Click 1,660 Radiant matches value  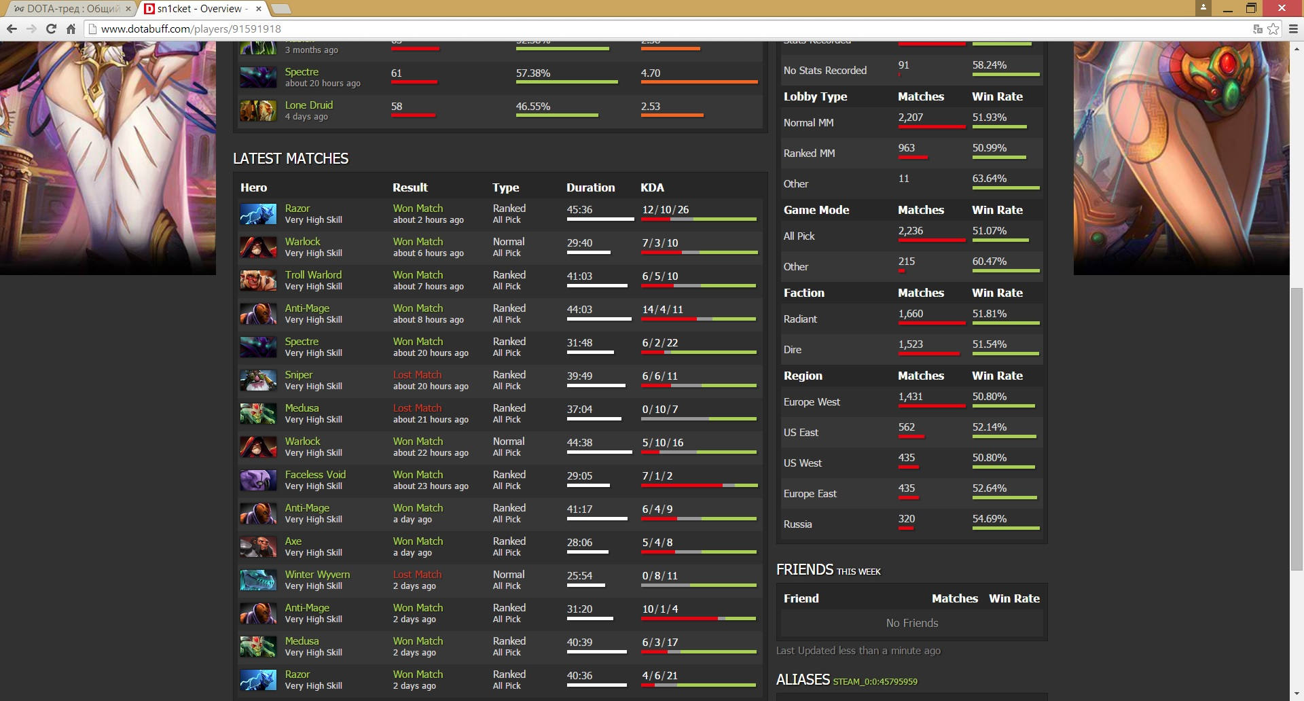(911, 314)
